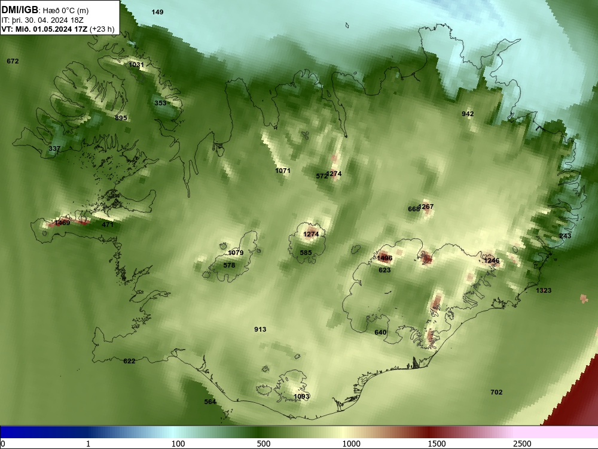The width and height of the screenshot is (598, 449).
Task: Click the IT þri. 30. 04. 2024 18Z line
Action: pos(42,20)
